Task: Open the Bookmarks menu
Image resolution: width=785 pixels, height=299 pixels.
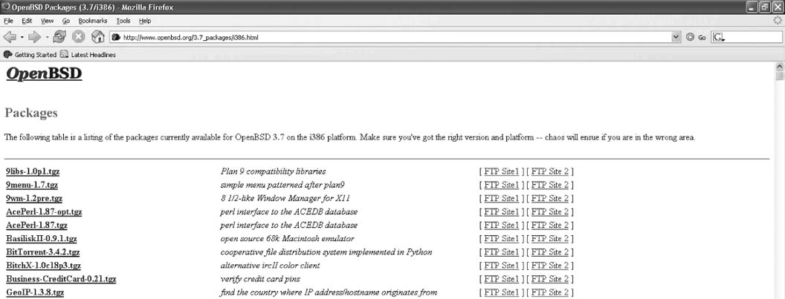Action: tap(93, 21)
